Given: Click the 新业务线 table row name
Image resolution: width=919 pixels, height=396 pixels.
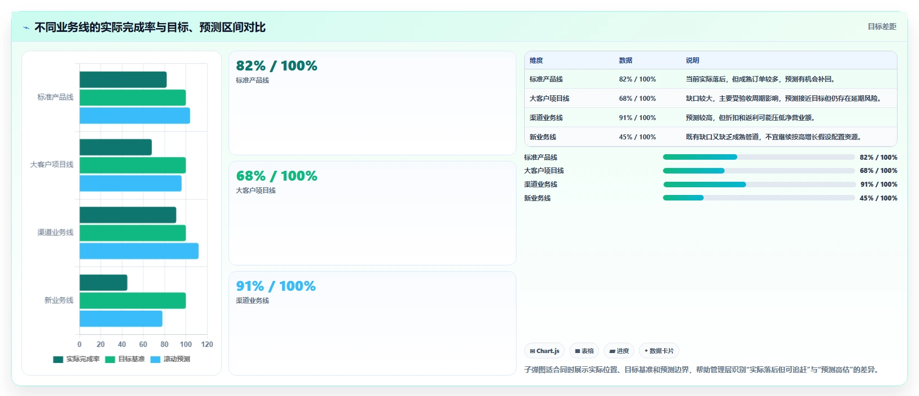Looking at the screenshot, I should (543, 137).
